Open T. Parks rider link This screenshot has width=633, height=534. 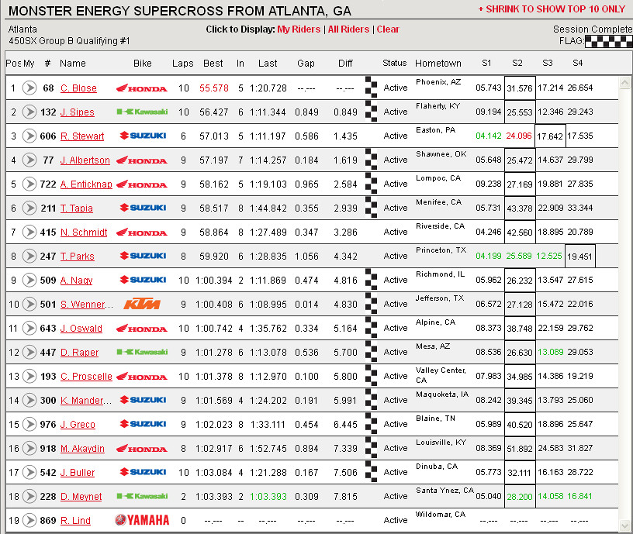click(77, 256)
